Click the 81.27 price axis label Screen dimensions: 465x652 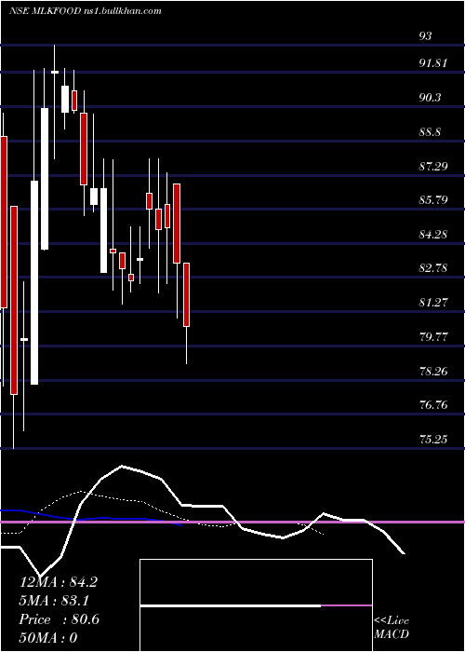coord(433,303)
